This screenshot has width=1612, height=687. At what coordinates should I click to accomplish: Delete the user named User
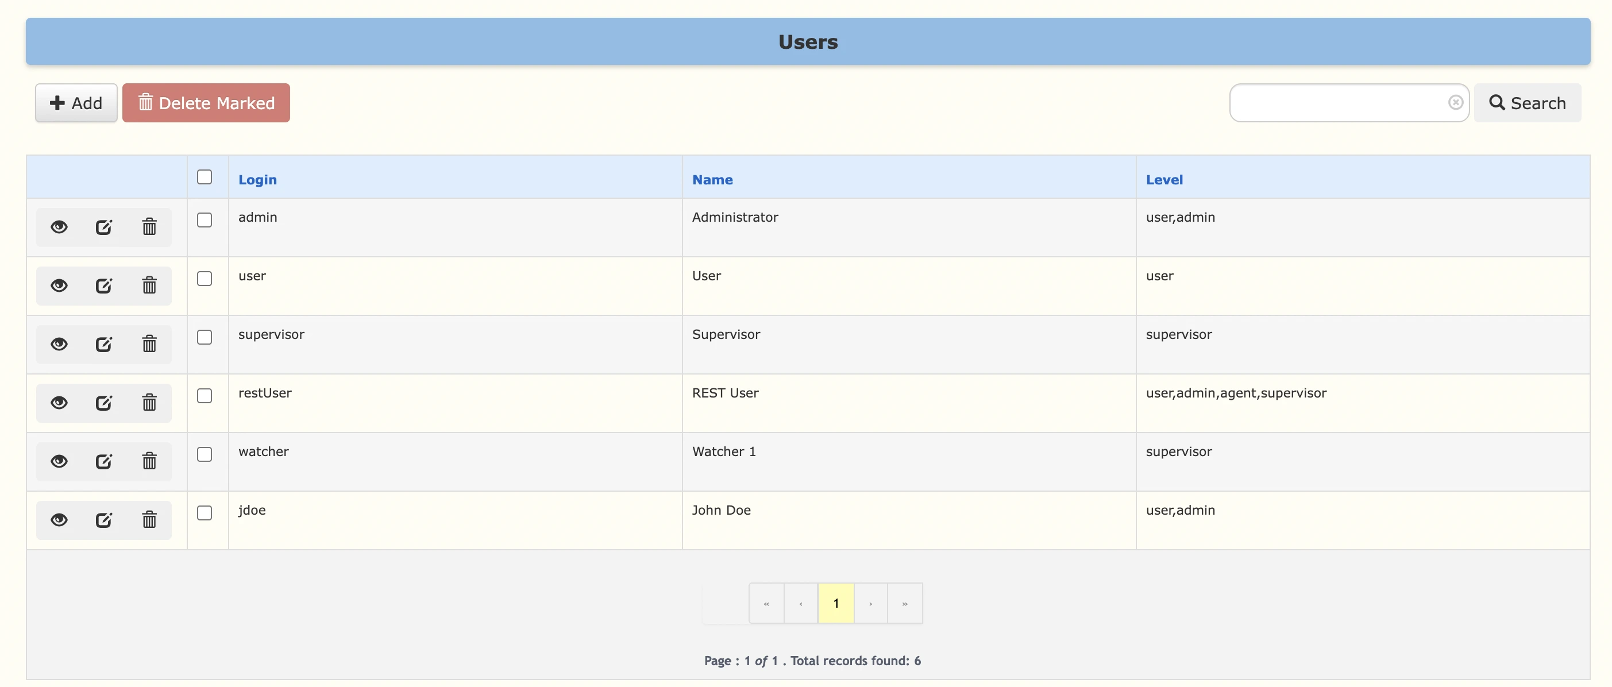click(148, 285)
